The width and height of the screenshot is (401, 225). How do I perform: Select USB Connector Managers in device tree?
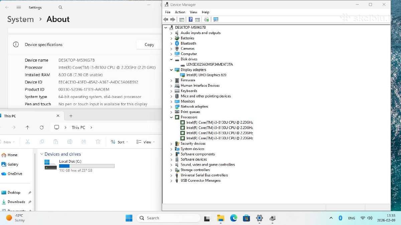tap(200, 181)
